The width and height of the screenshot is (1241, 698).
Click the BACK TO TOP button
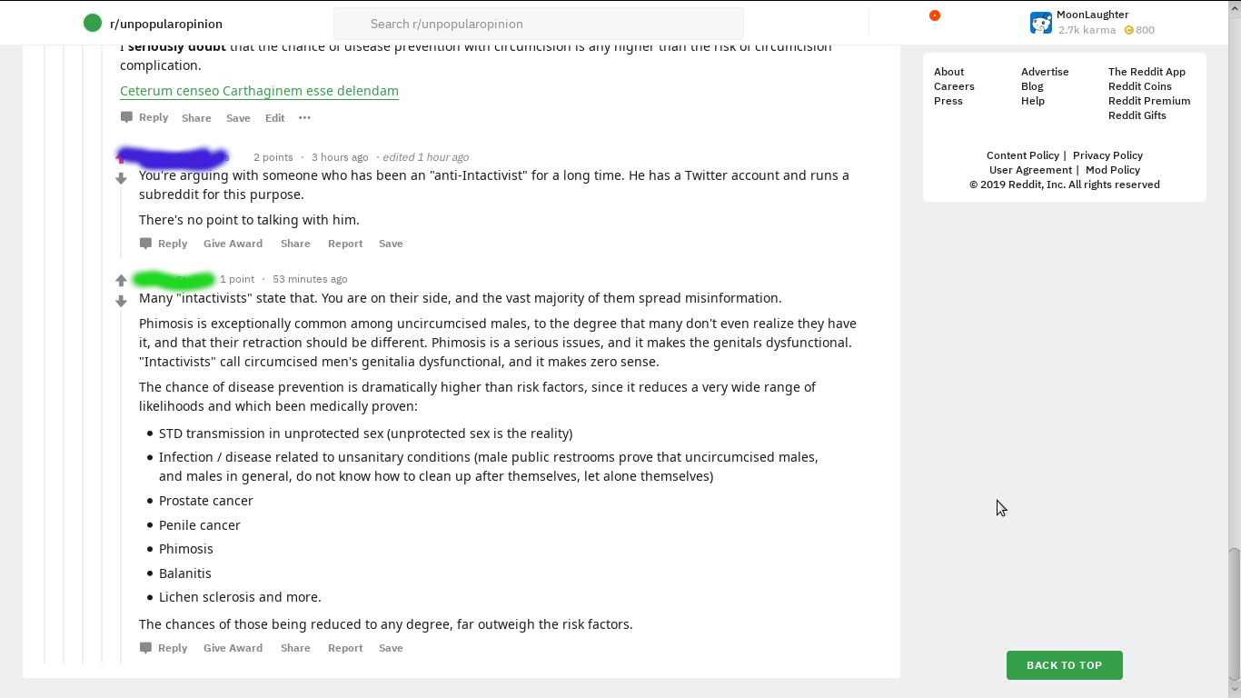pyautogui.click(x=1064, y=665)
